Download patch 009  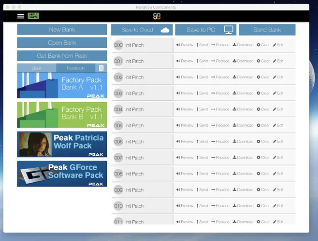(243, 189)
